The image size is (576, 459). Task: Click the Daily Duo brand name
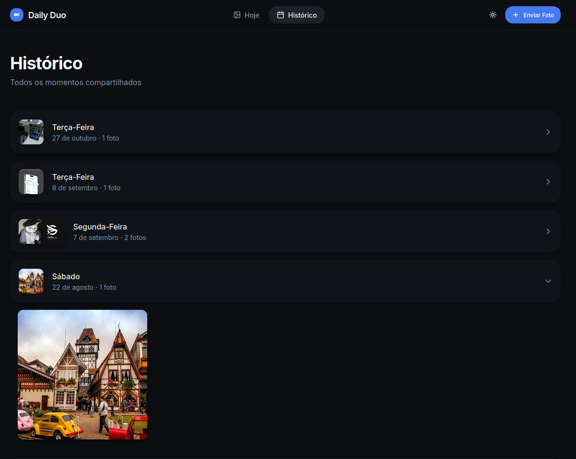[47, 15]
